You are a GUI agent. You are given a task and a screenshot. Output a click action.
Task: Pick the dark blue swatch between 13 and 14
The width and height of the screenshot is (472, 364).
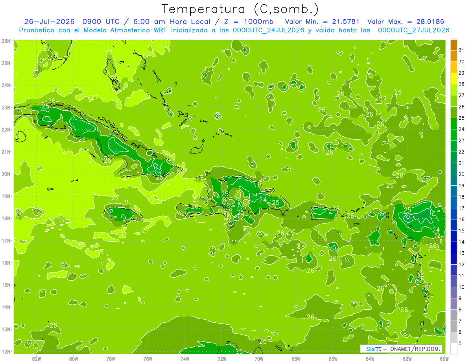tap(454, 247)
